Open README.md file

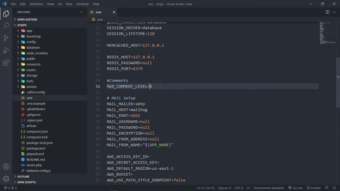point(50,160)
